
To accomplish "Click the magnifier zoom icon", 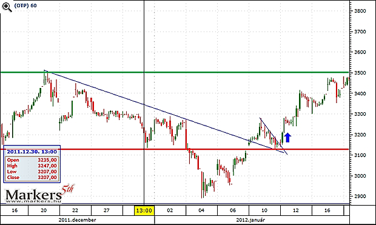I will click(x=7, y=7).
